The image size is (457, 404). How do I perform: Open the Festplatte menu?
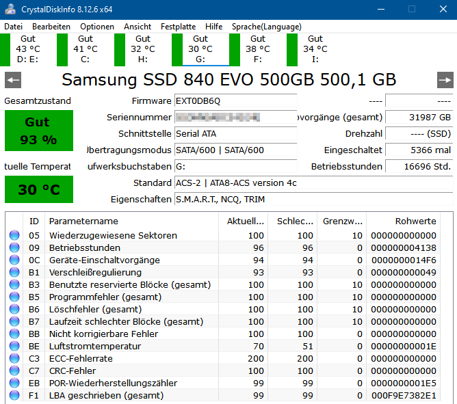178,27
